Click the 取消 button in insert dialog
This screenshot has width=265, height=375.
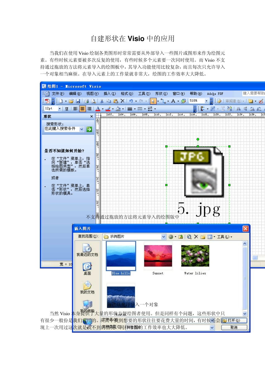pos(234,328)
